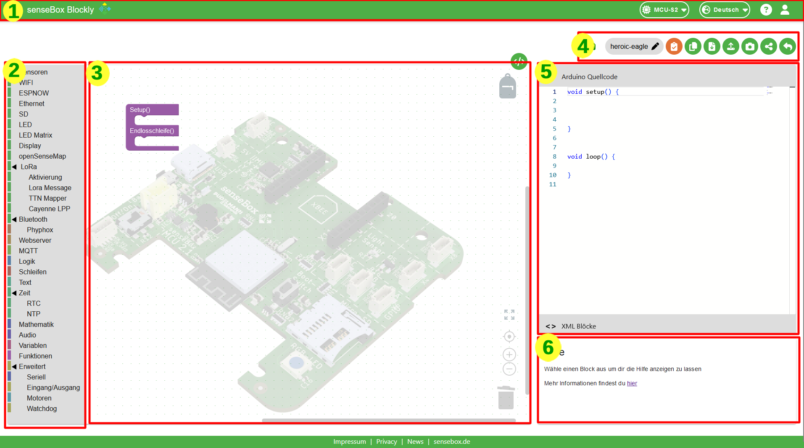This screenshot has width=804, height=448.
Task: Click the download file icon
Action: tap(712, 46)
